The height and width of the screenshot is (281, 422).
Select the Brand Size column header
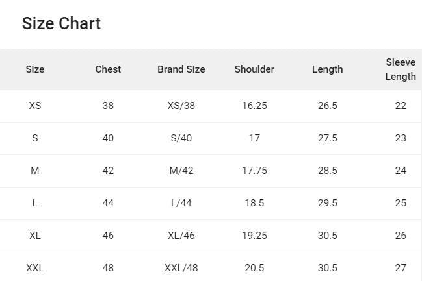pyautogui.click(x=181, y=69)
